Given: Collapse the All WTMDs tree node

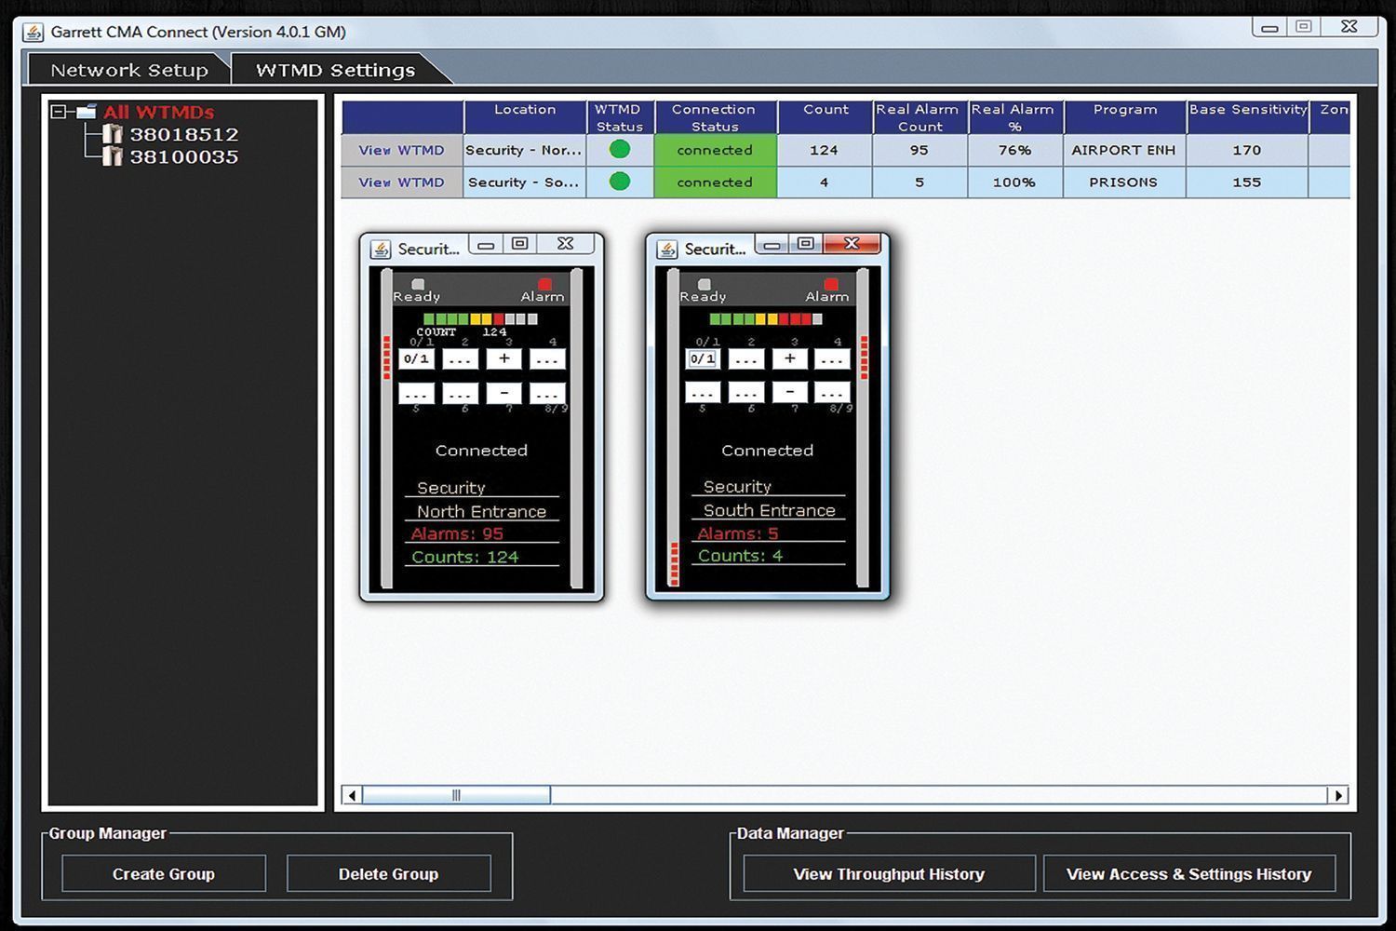Looking at the screenshot, I should tap(59, 112).
